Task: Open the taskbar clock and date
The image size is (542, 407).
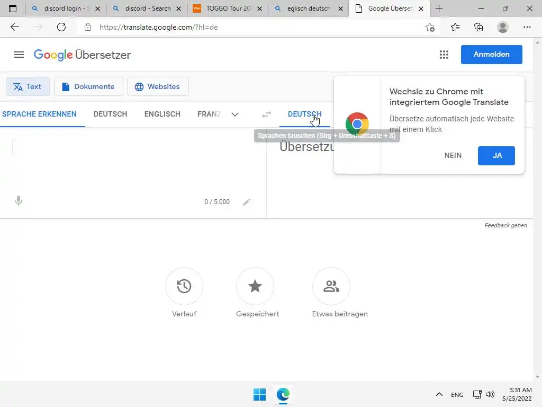Action: (517, 394)
